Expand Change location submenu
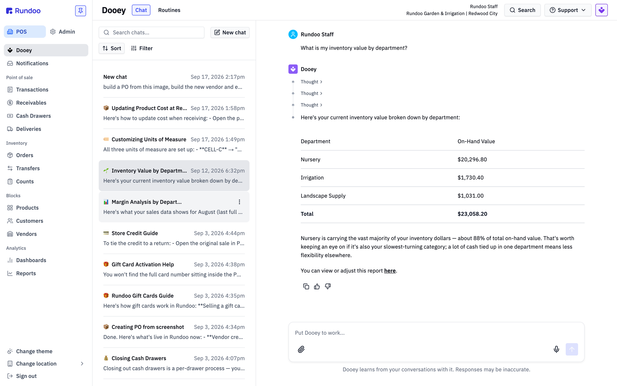Image resolution: width=617 pixels, height=386 pixels. click(46, 364)
